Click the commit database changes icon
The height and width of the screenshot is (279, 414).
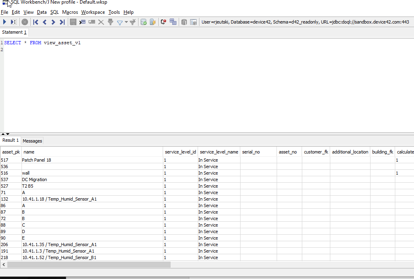pos(143,22)
